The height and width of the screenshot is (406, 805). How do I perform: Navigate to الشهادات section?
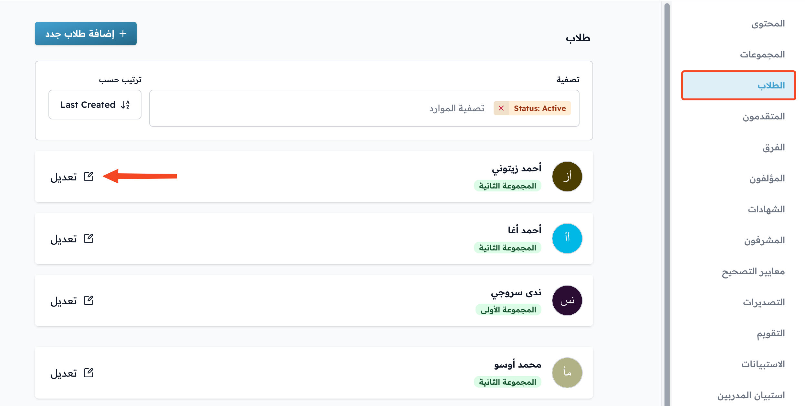[766, 209]
